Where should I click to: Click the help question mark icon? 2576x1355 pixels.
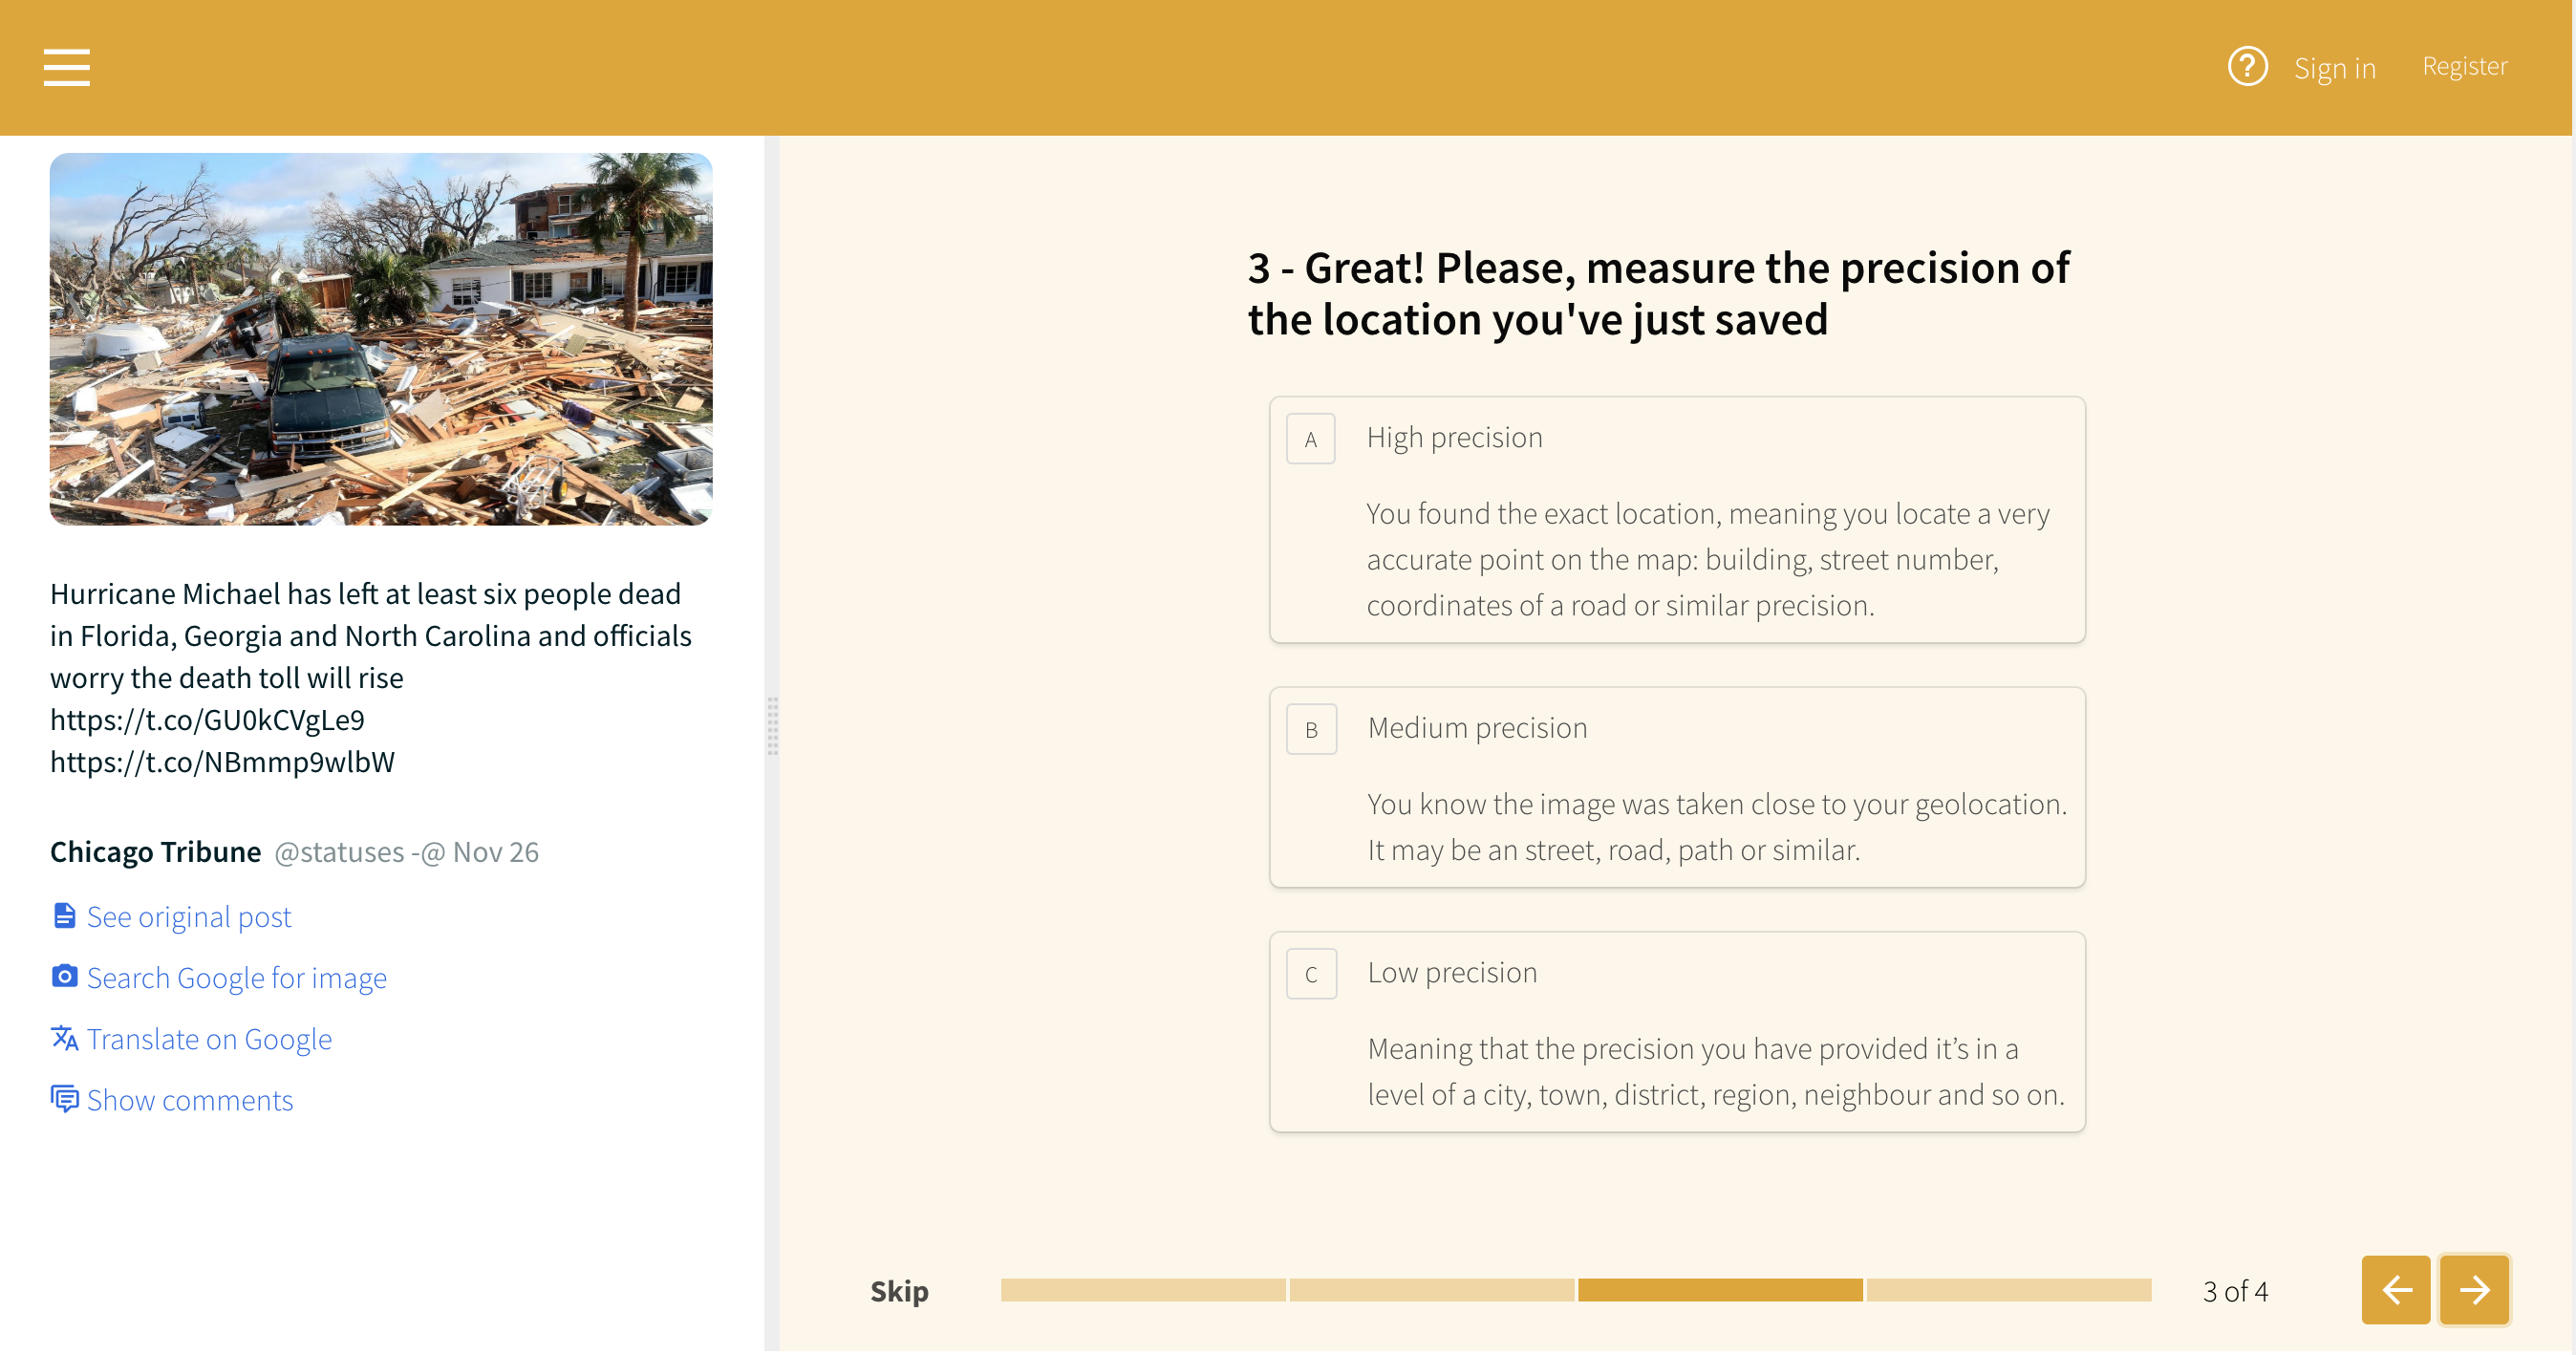[2246, 67]
